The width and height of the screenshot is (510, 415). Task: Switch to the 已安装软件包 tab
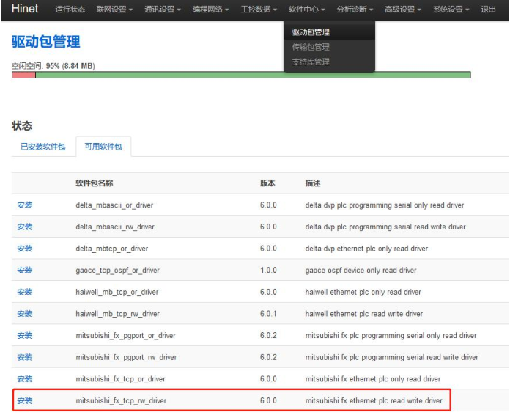tap(42, 147)
